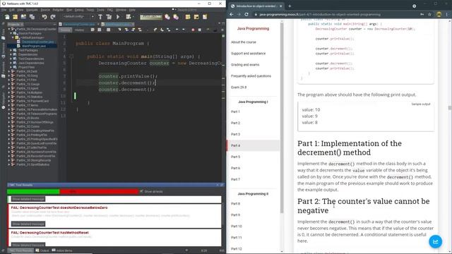452x254 pixels.
Task: Open the Frequently asked questions link
Action: coord(251,76)
